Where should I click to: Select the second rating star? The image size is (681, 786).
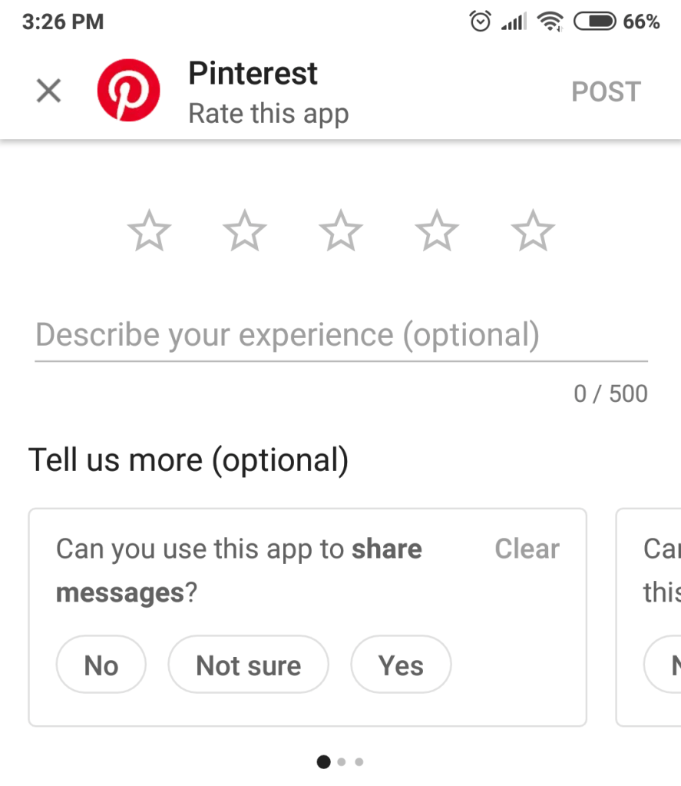click(x=245, y=231)
